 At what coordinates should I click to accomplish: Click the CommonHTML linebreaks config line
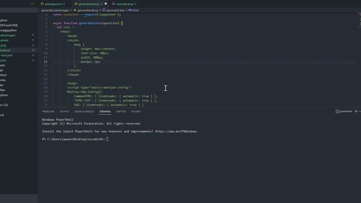(116, 96)
